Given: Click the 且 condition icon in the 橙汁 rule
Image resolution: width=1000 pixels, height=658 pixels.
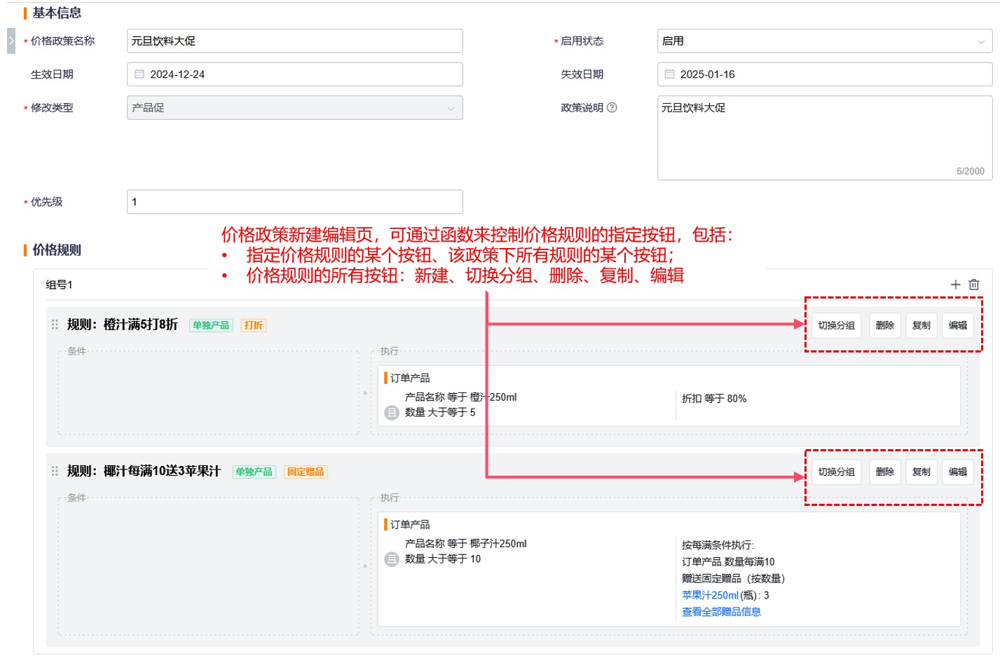Looking at the screenshot, I should coord(392,413).
